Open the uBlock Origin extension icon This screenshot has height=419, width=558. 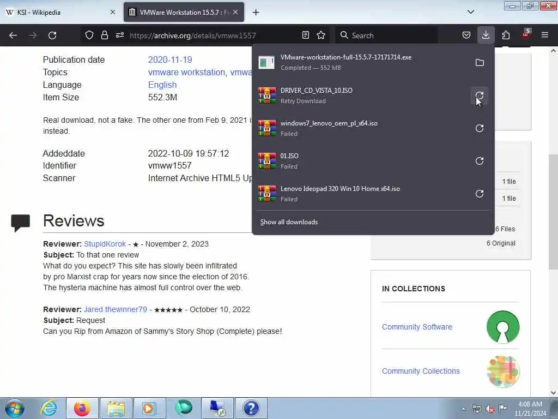[526, 34]
